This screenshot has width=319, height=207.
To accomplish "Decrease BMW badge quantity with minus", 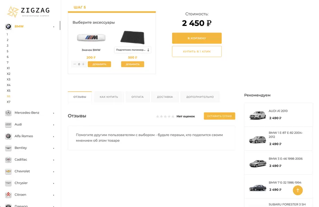I will click(75, 64).
